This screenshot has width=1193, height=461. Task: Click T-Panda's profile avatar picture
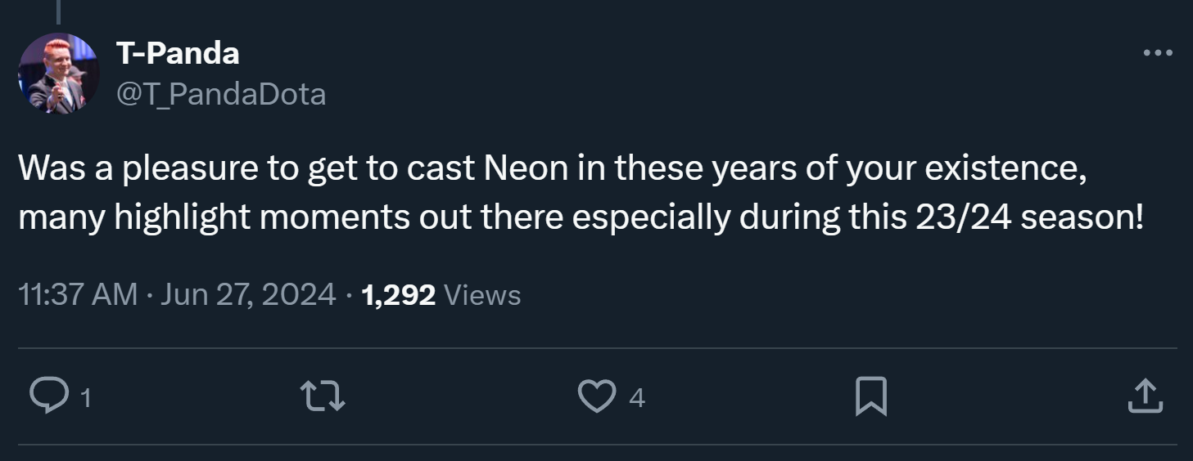tap(58, 74)
